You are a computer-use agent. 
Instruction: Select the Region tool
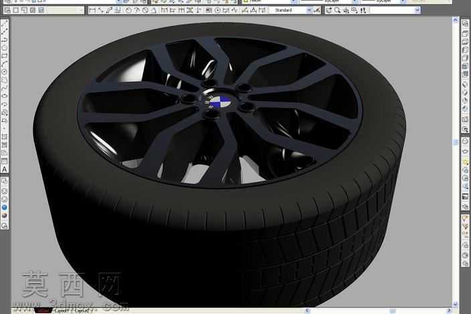(5, 153)
